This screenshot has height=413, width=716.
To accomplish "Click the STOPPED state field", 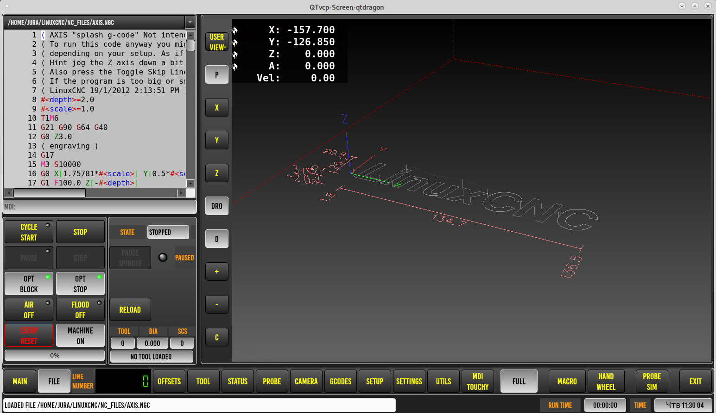I will click(x=168, y=232).
